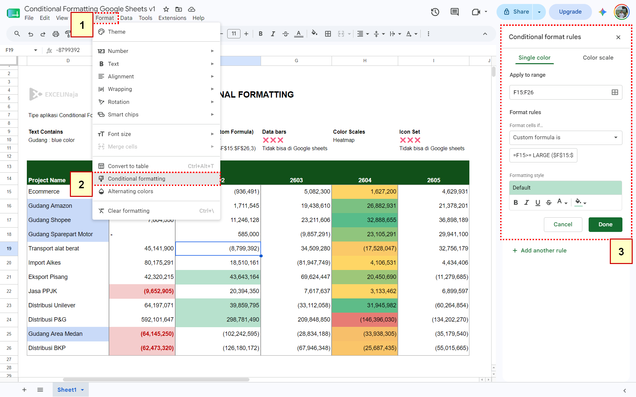Open rule text color picker
636x397 pixels.
562,202
